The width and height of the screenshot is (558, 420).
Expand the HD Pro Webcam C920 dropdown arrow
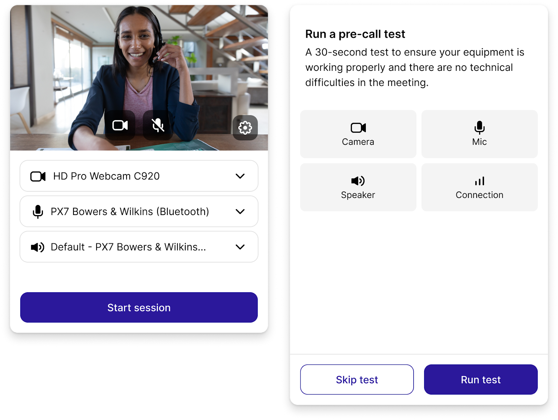coord(240,176)
